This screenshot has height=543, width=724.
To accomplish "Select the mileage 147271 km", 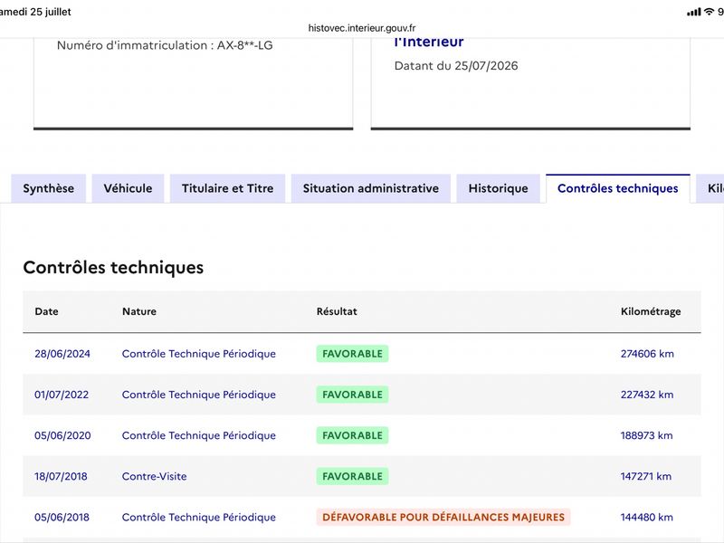I will tap(646, 477).
